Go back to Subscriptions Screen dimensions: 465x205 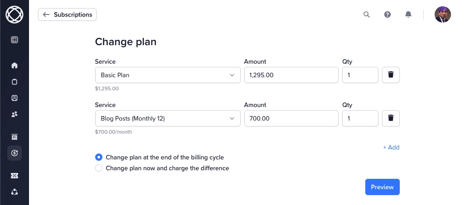click(68, 14)
